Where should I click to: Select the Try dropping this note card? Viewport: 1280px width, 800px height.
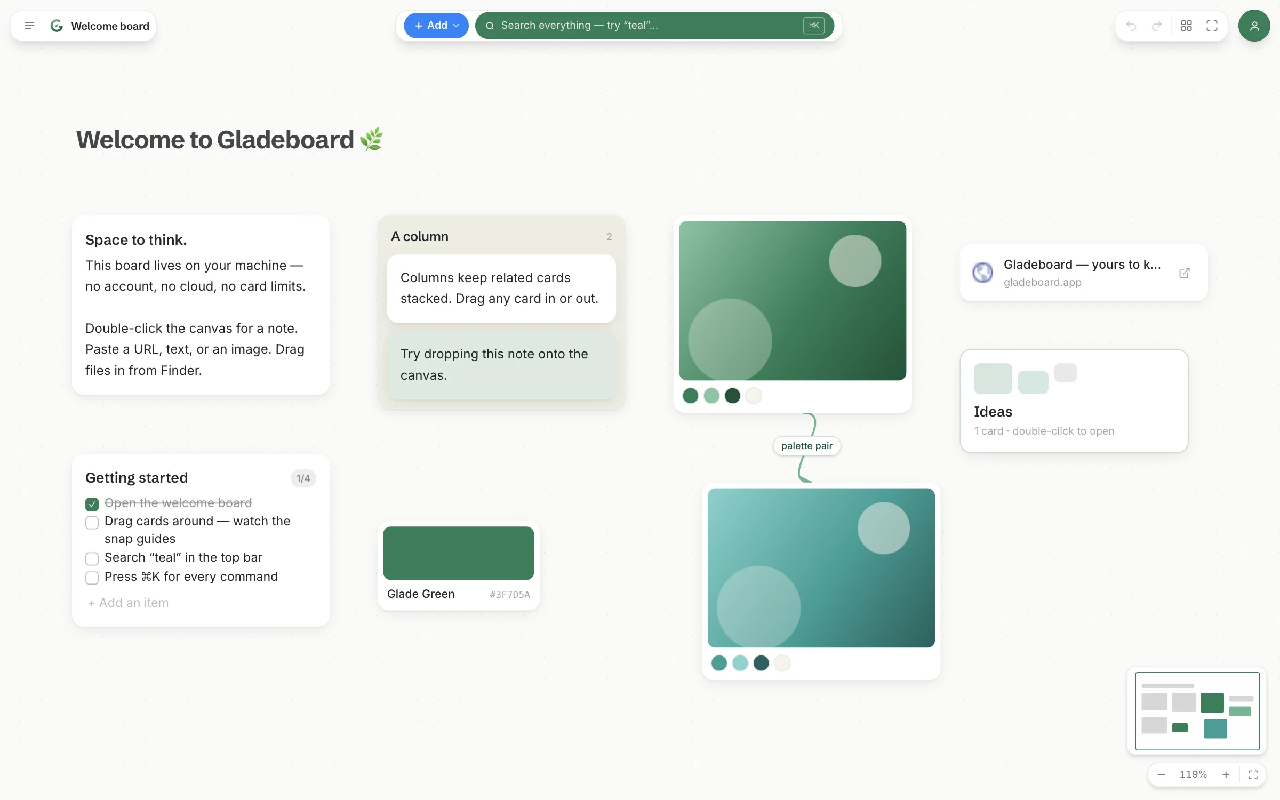pos(501,365)
